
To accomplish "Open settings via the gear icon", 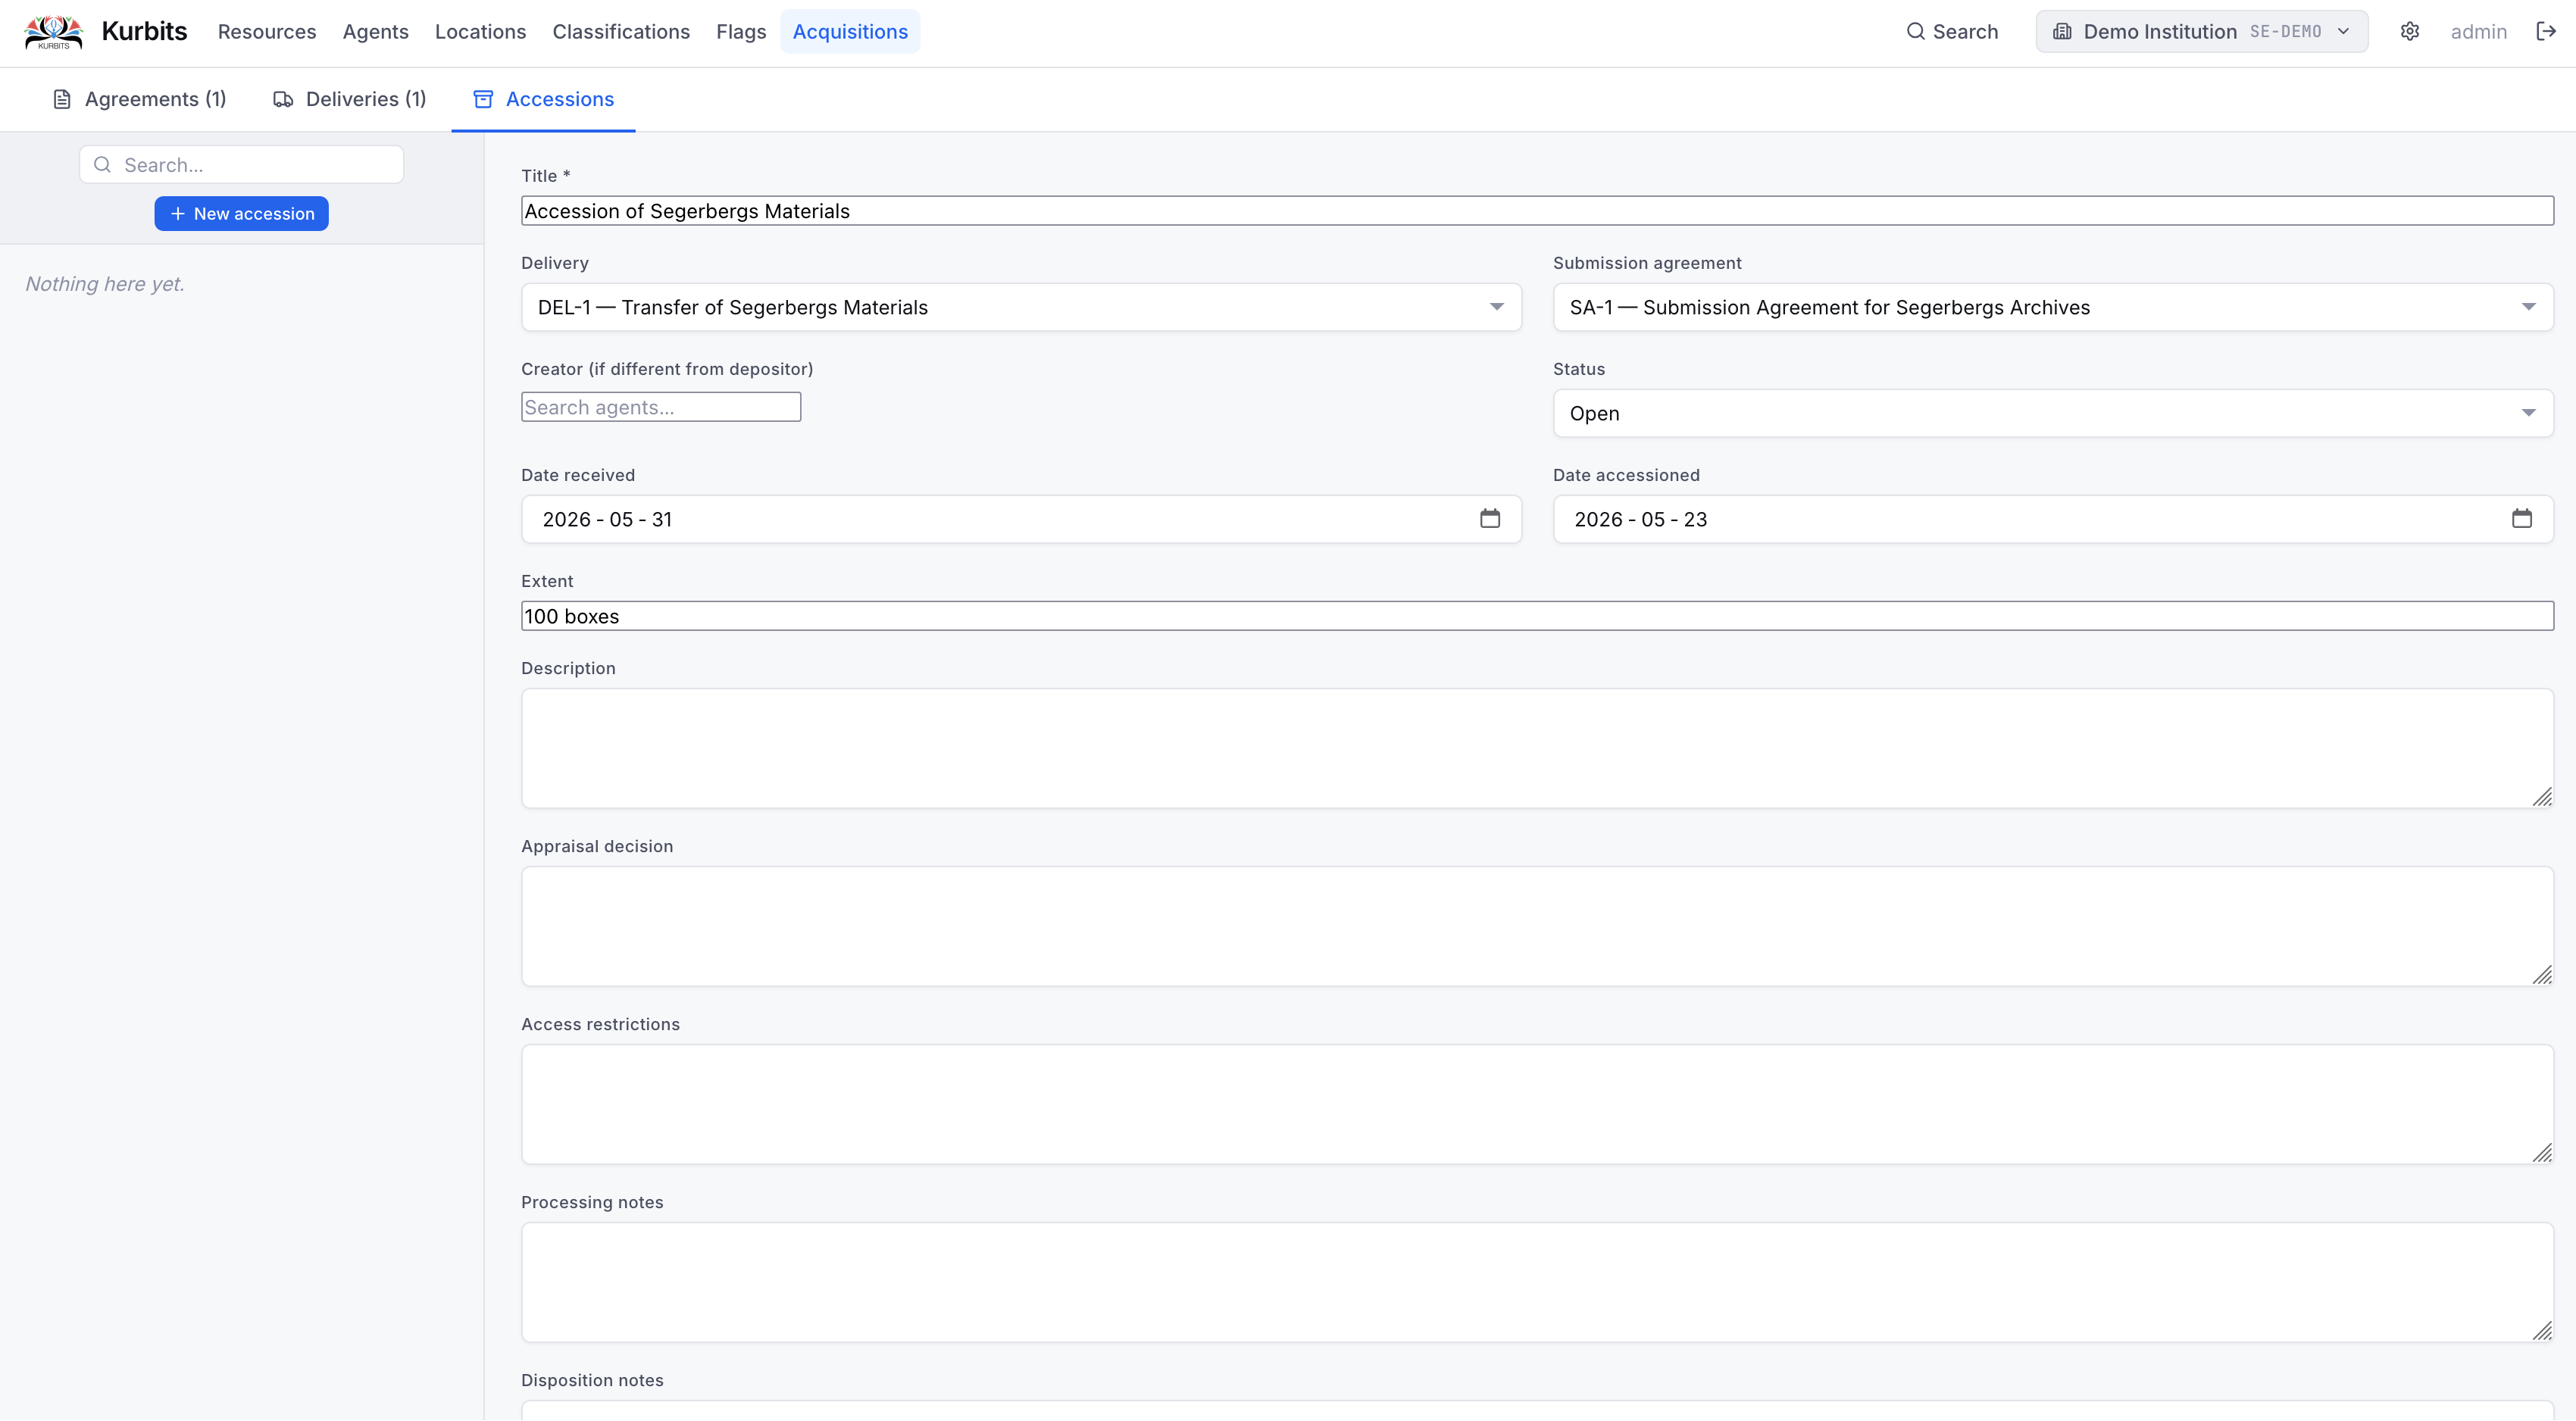I will click(x=2410, y=32).
